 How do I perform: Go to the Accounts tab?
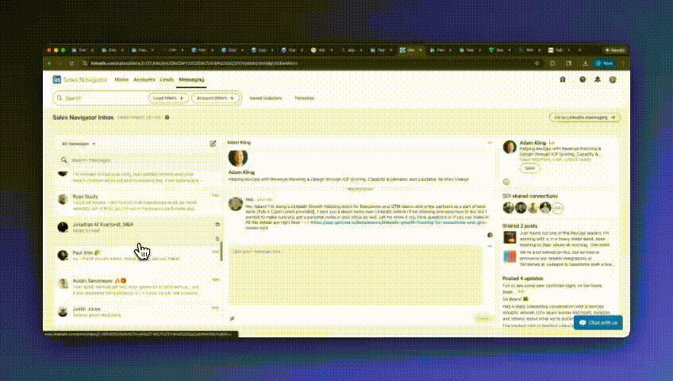144,80
